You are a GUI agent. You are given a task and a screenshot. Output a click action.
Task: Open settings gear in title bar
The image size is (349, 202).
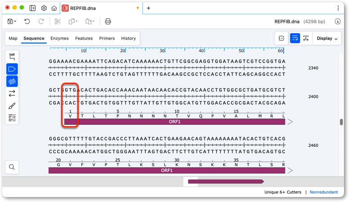(x=44, y=8)
